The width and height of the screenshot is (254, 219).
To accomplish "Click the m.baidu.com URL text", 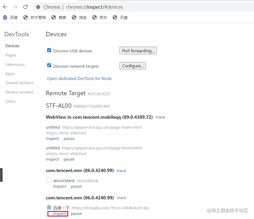I will pyautogui.click(x=111, y=208).
